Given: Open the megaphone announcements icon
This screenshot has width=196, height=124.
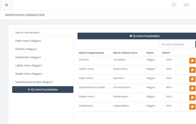Looking at the screenshot, I should coord(186,5).
